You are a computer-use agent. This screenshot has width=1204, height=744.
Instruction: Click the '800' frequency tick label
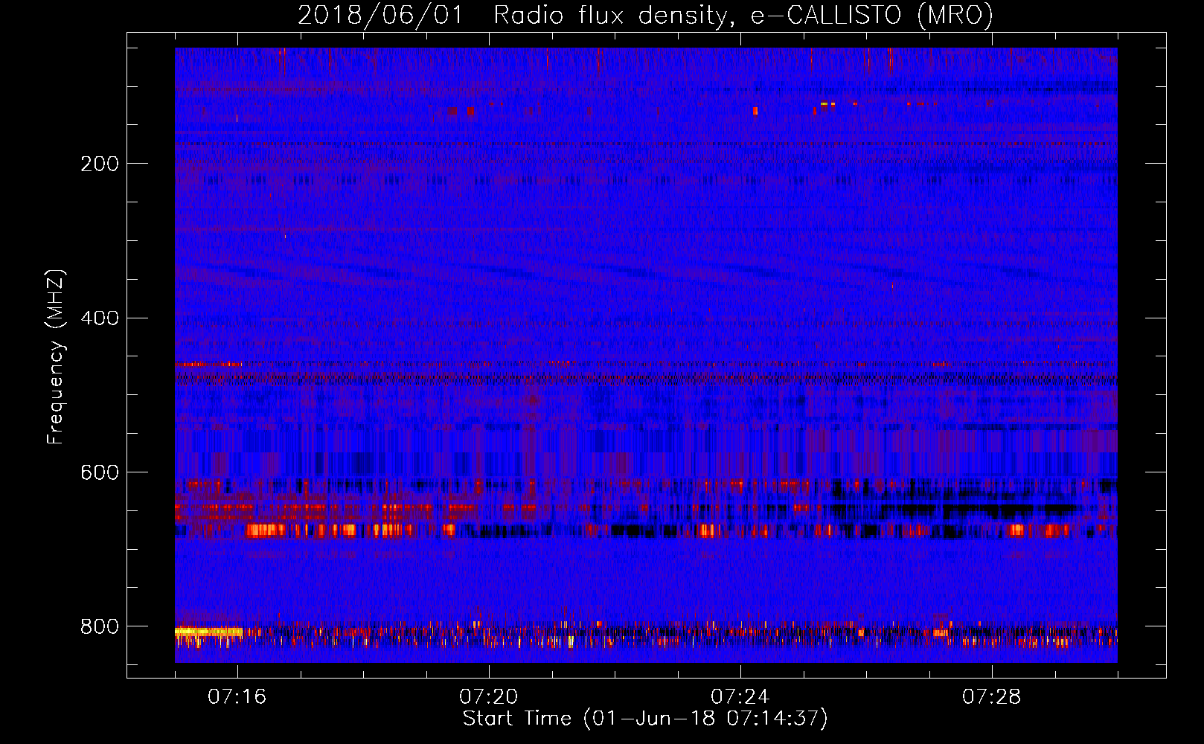click(100, 626)
